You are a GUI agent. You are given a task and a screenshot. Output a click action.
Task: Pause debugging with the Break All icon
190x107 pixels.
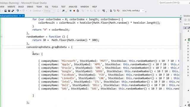[71, 11]
